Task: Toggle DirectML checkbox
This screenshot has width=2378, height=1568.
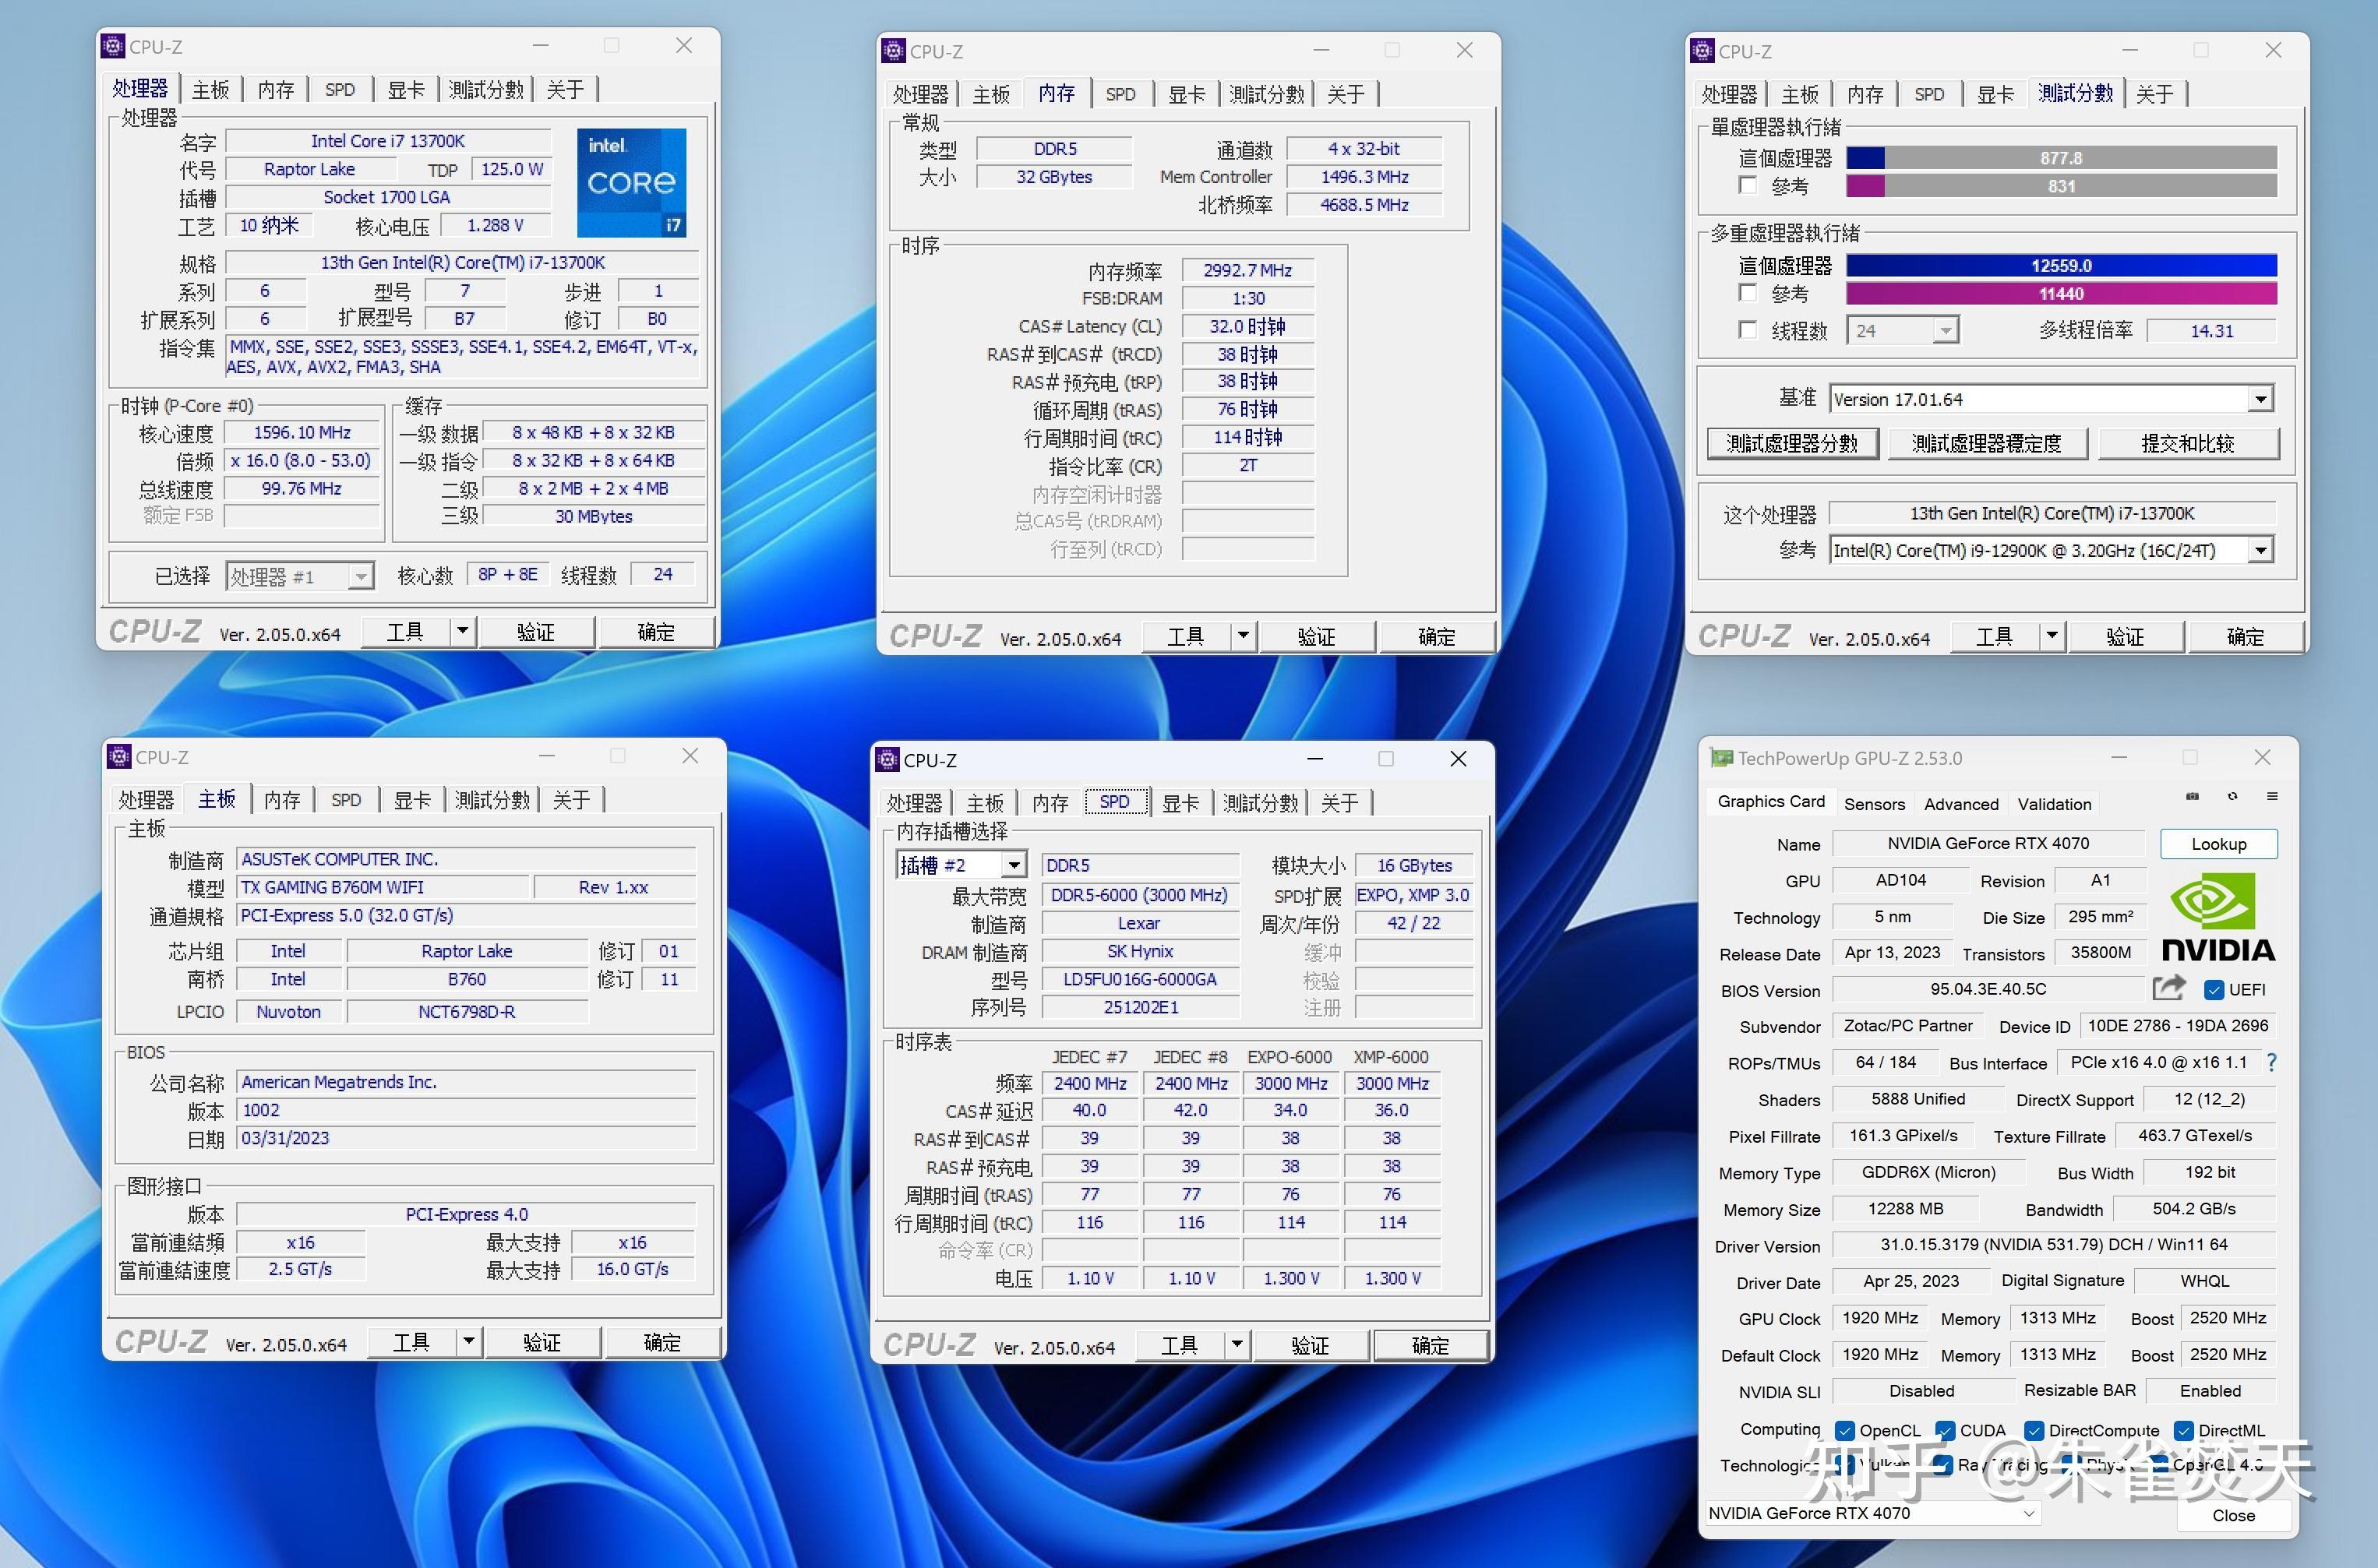Action: (2184, 1430)
